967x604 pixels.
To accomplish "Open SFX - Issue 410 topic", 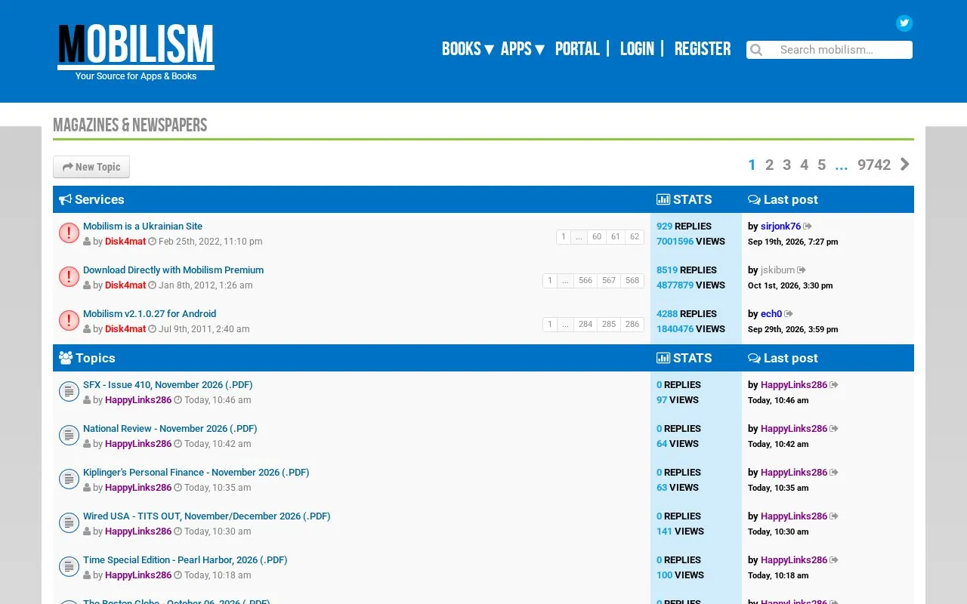I will point(168,385).
